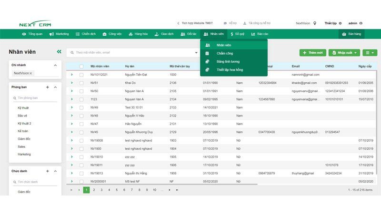The height and width of the screenshot is (214, 381).
Task: Select the checkbox for row NV51
Action: point(81,83)
